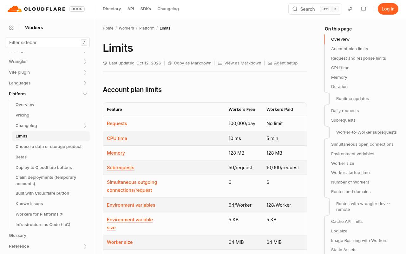Click the Cloudflare cloud logo

[x=15, y=9]
